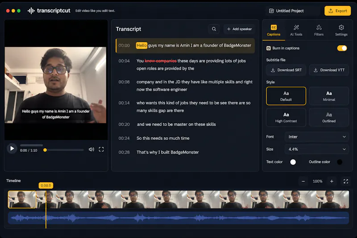Click the Transcript panel heading
The height and width of the screenshot is (238, 357).
[129, 29]
